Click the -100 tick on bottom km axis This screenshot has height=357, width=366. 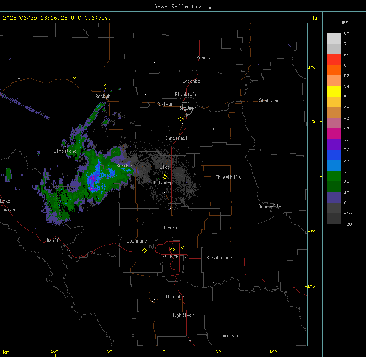point(53,351)
